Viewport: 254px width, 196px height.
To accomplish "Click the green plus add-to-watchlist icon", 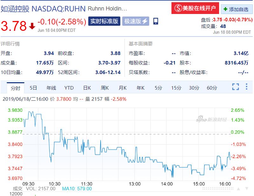I will tap(225, 9).
